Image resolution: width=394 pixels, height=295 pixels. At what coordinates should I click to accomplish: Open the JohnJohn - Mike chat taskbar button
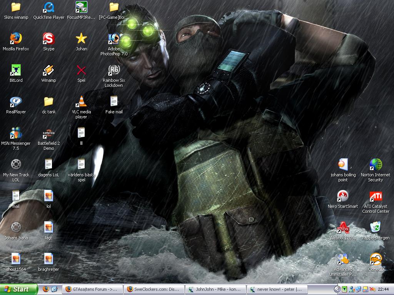coord(215,289)
